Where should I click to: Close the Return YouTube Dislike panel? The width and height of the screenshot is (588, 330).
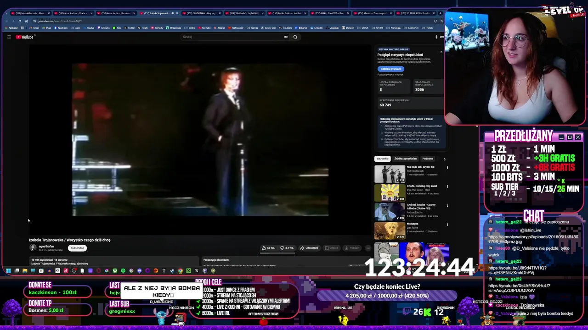[x=441, y=51]
